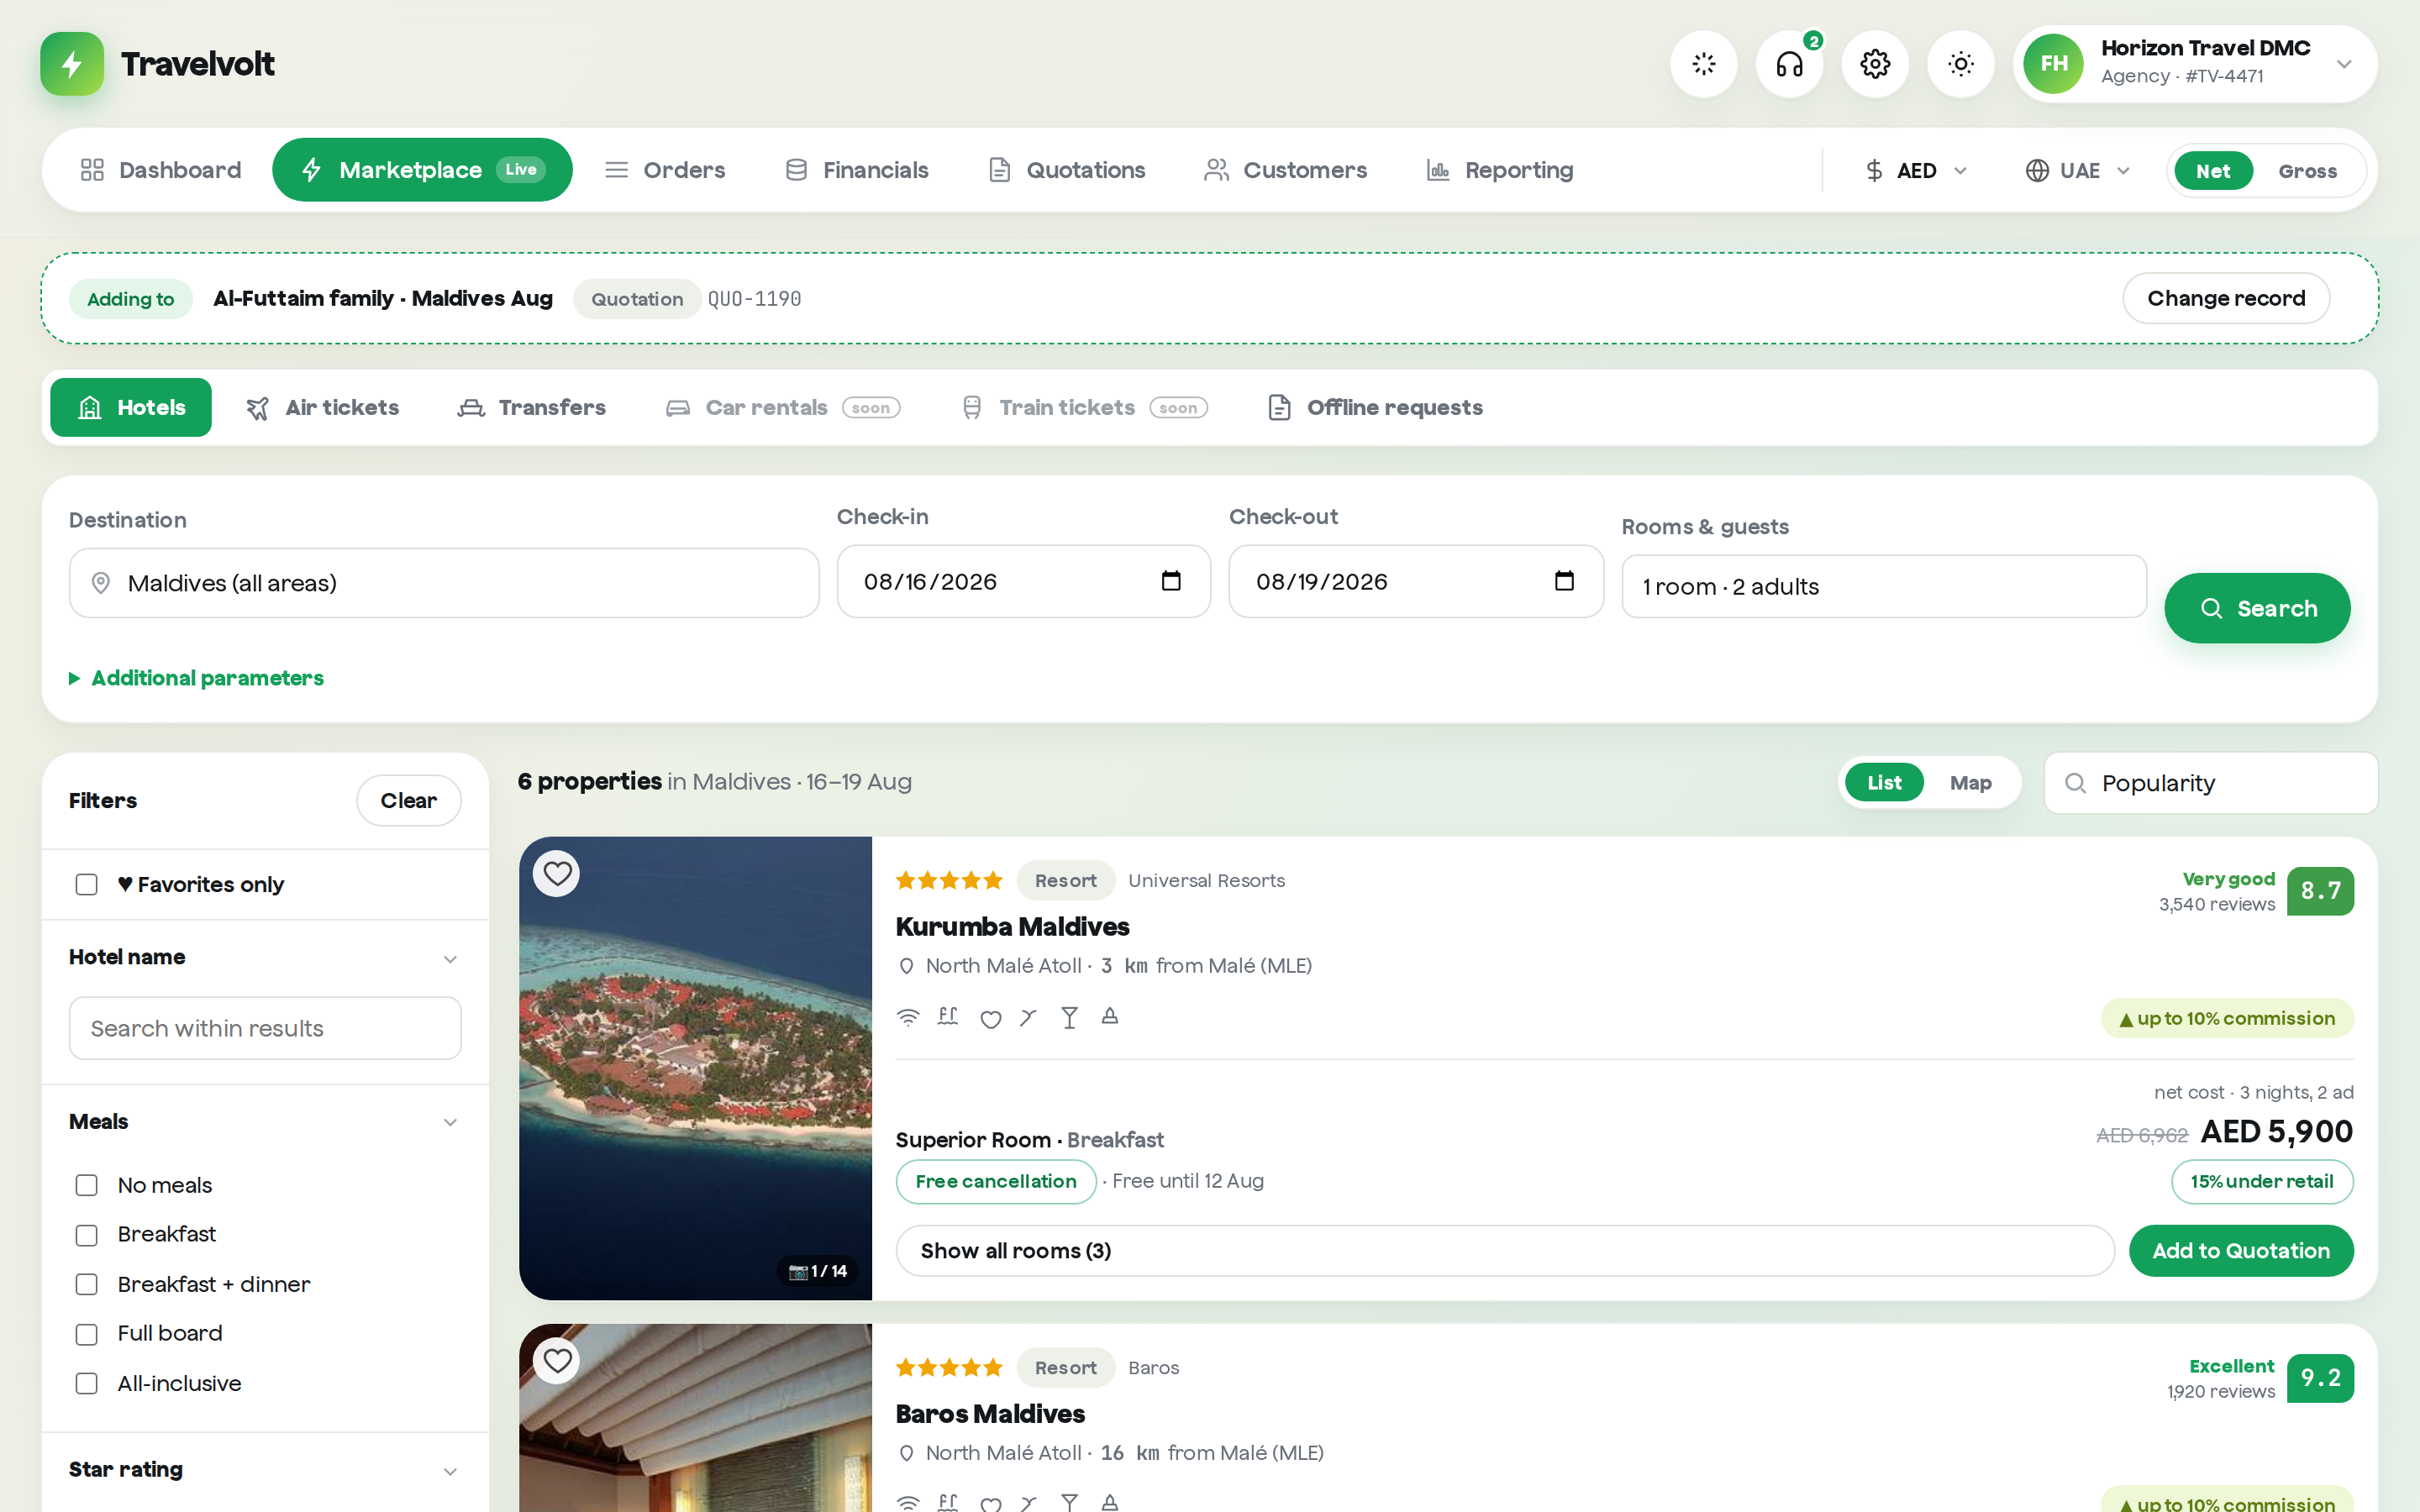Click Kurumba Maldives five-star rating

(948, 880)
